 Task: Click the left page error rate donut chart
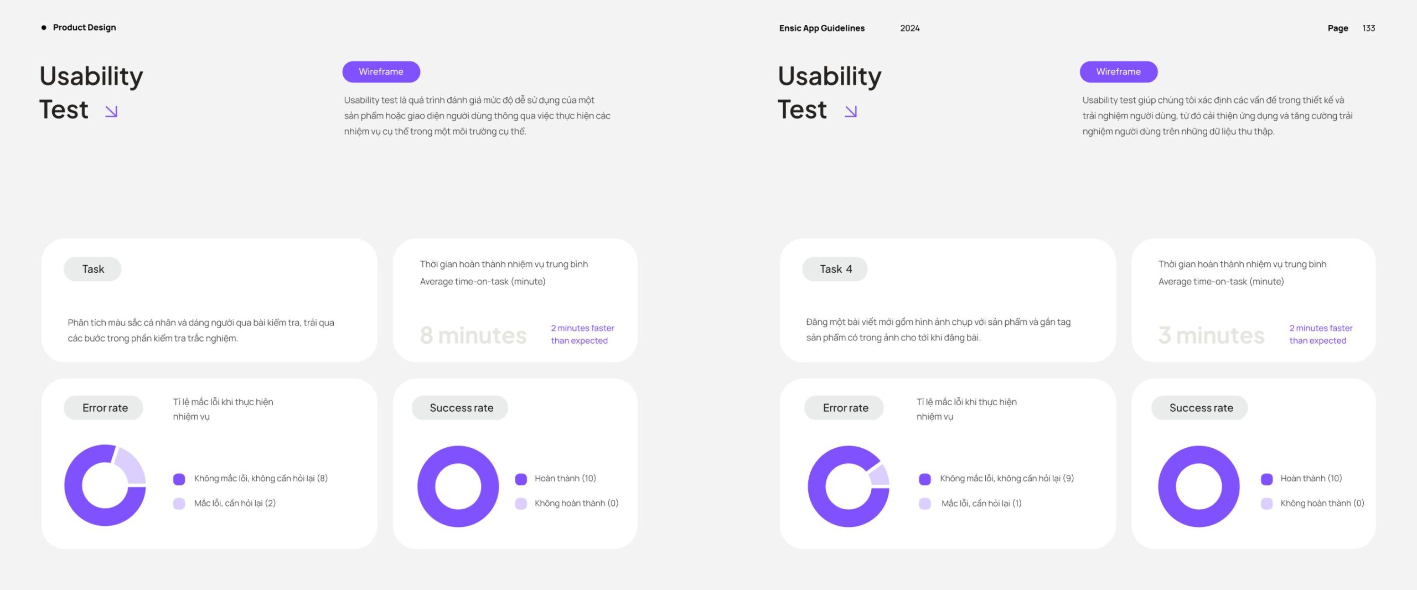tap(105, 485)
